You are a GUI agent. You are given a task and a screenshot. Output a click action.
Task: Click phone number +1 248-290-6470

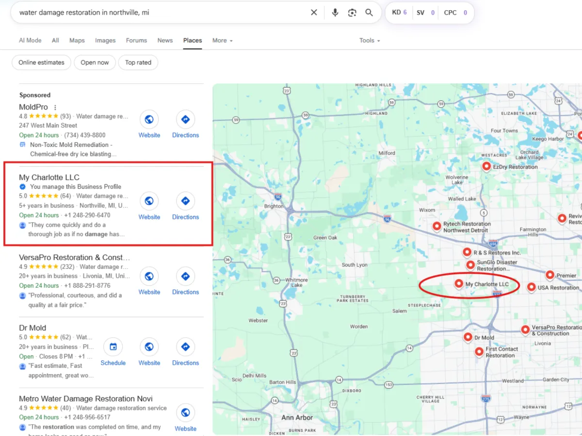[87, 215]
